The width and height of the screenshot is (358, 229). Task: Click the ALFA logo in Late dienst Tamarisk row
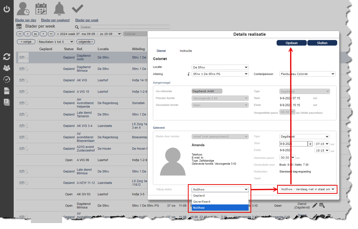24,114
